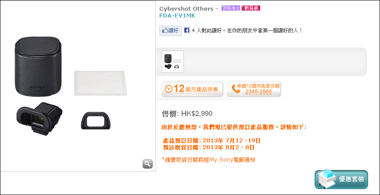The height and width of the screenshot is (195, 380).
Task: Select the product thumbnail in gallery strip
Action: [x=173, y=62]
